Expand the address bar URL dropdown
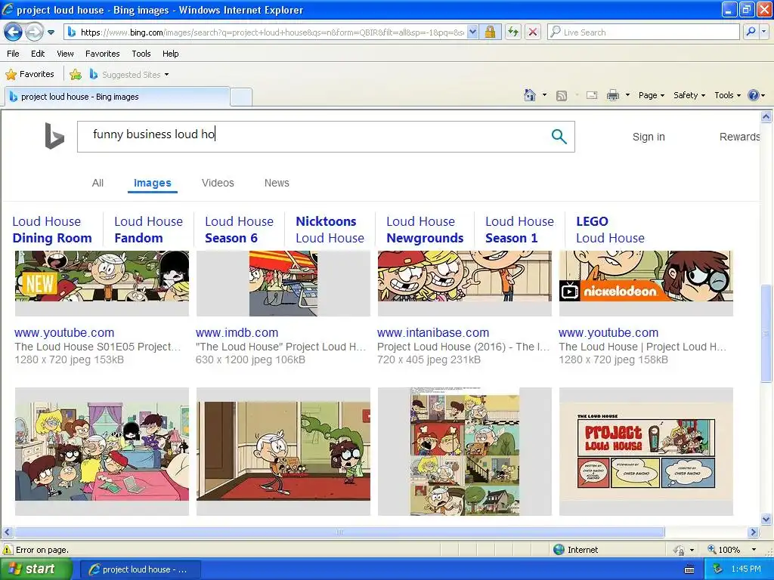The image size is (774, 580). (x=472, y=32)
